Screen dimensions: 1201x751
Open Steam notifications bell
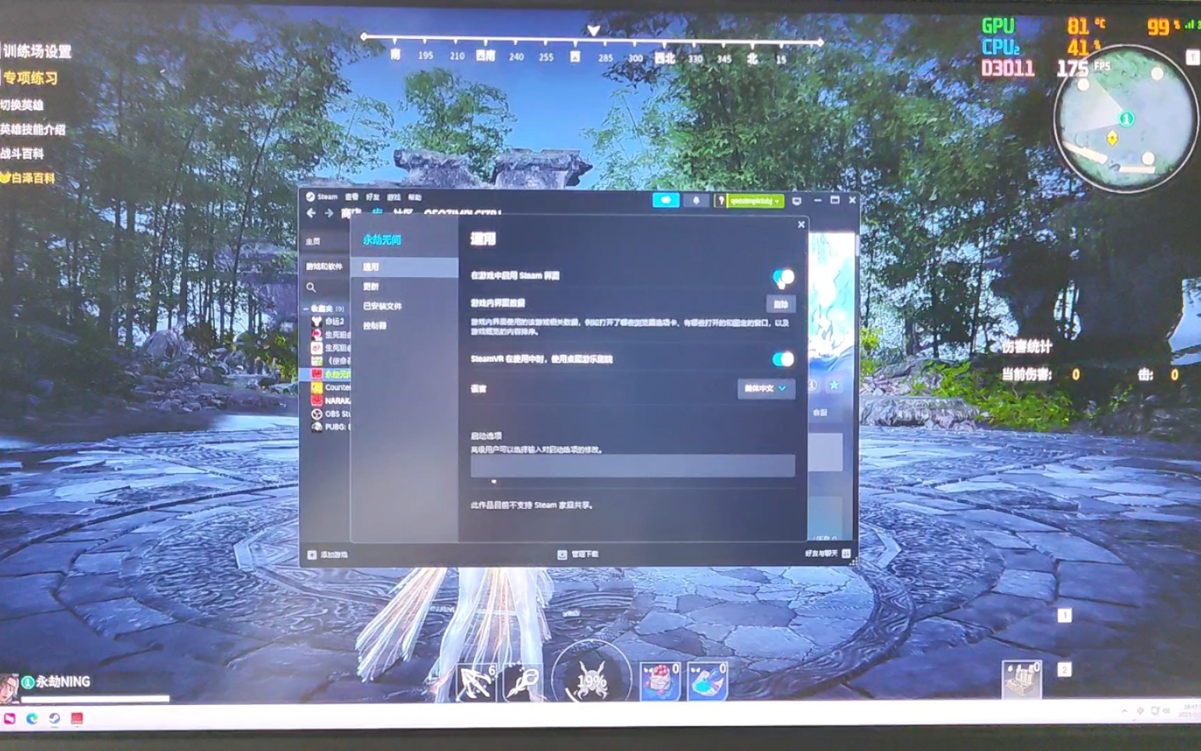click(696, 200)
